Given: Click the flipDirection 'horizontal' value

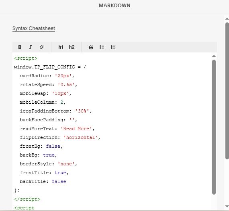Looking at the screenshot, I should tap(80, 137).
